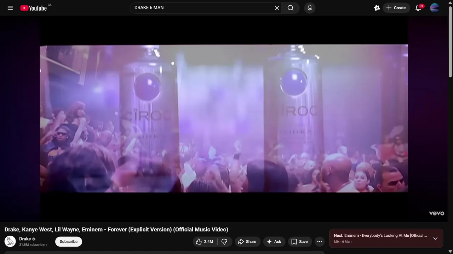Image resolution: width=453 pixels, height=254 pixels.
Task: Open the sparkle icon beside Create
Action: tap(377, 8)
